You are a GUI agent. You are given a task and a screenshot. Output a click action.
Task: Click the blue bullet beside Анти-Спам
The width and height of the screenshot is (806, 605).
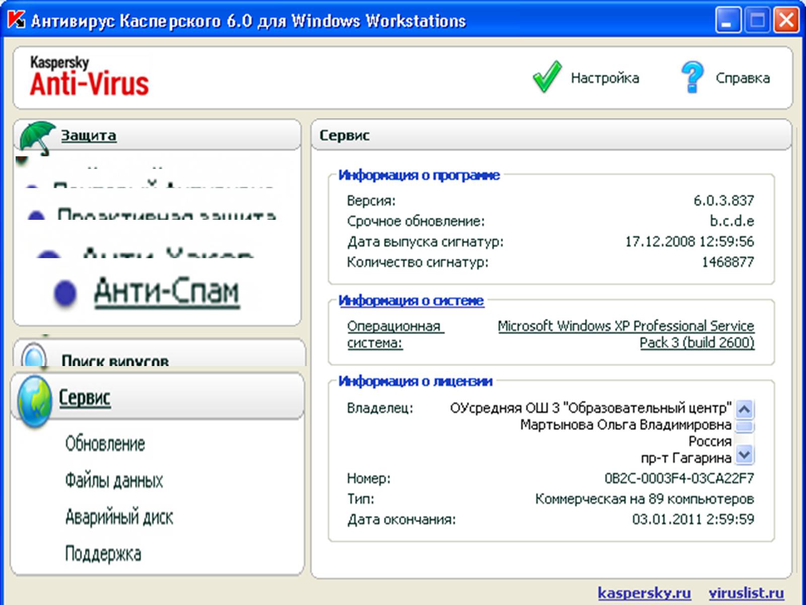[x=65, y=293]
